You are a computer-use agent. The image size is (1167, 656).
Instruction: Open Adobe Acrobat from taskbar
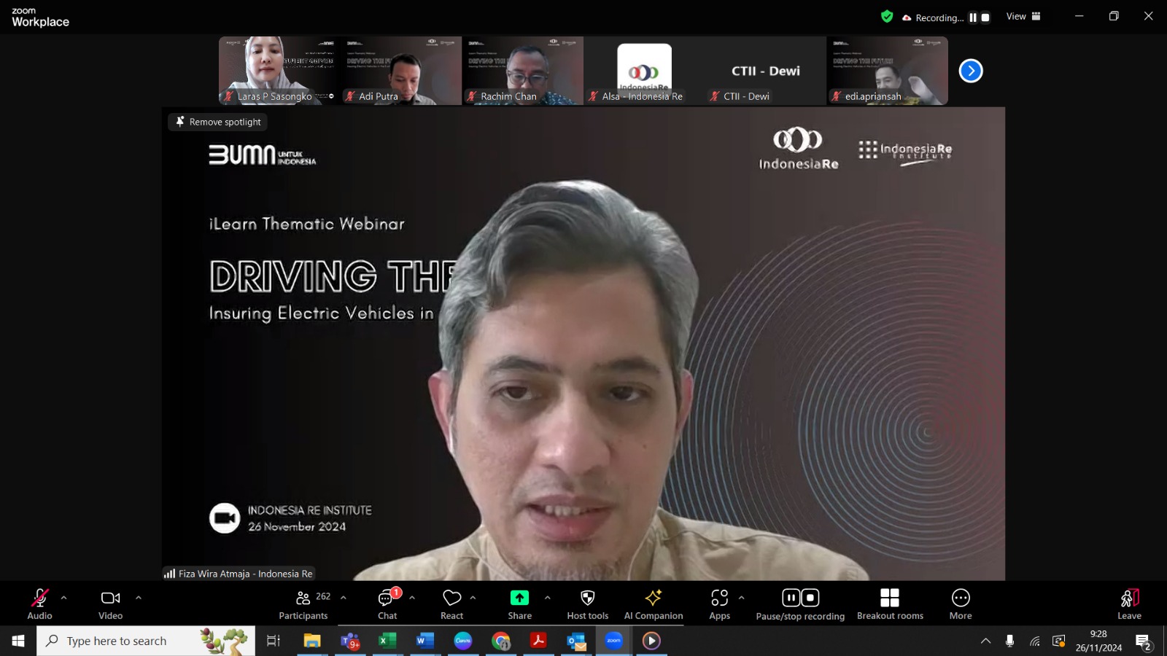tap(538, 641)
